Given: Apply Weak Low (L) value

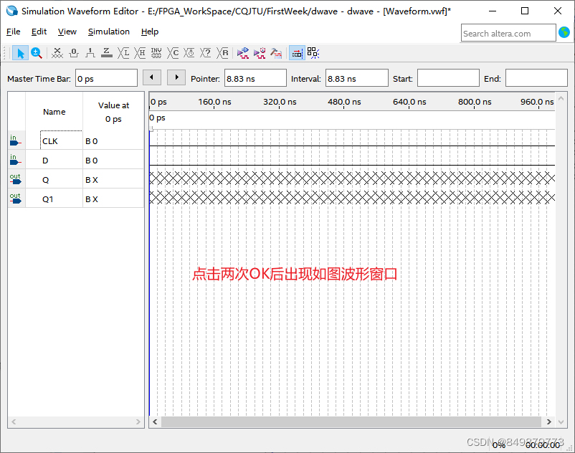Looking at the screenshot, I should (x=123, y=54).
